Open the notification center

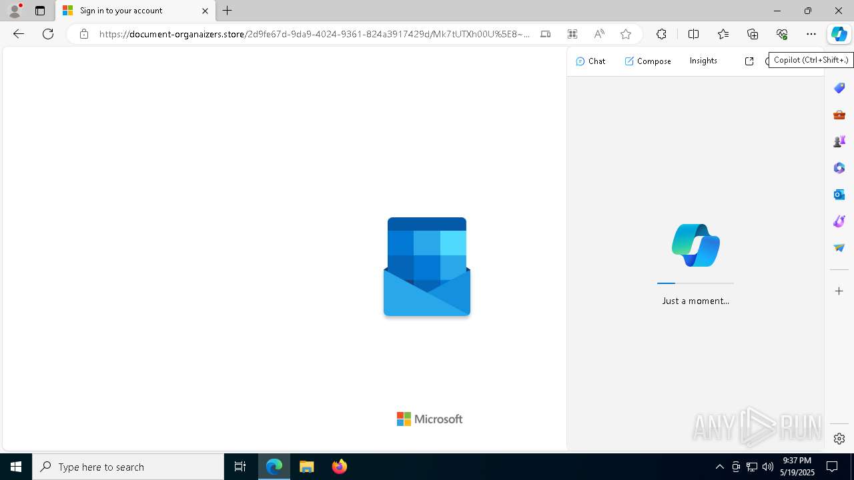pos(833,467)
